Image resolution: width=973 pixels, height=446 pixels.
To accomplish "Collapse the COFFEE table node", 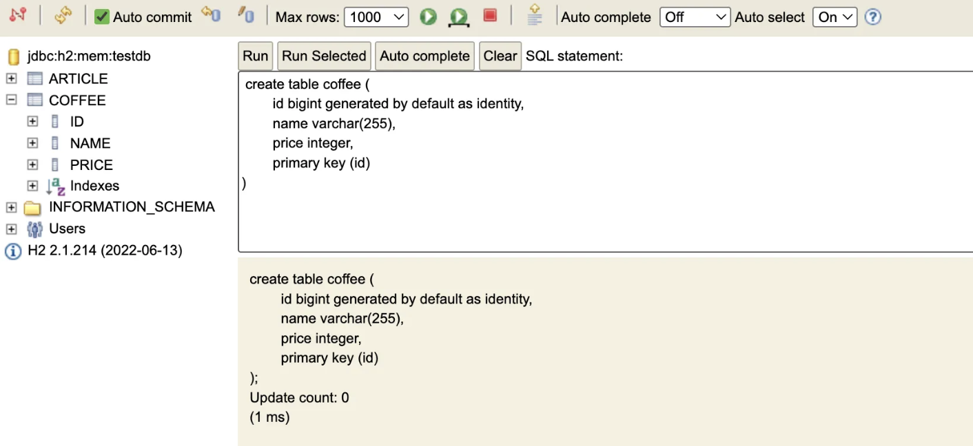I will [11, 100].
